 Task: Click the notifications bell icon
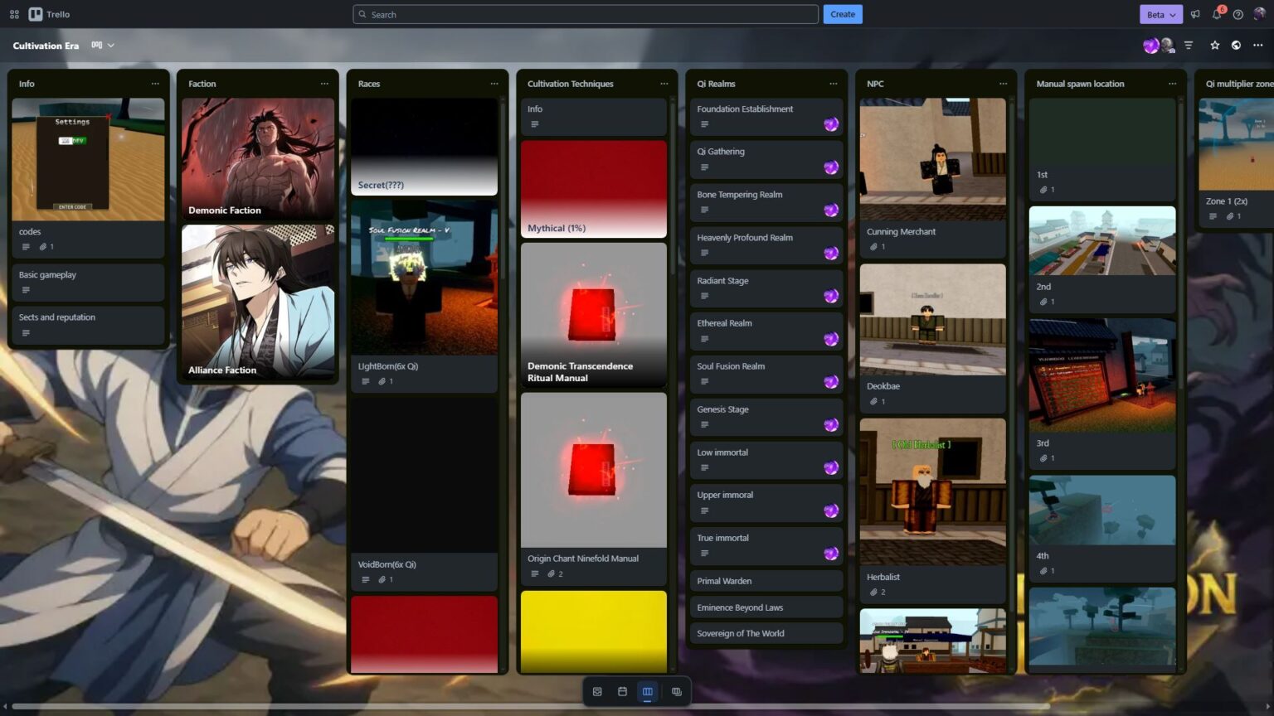click(x=1217, y=14)
